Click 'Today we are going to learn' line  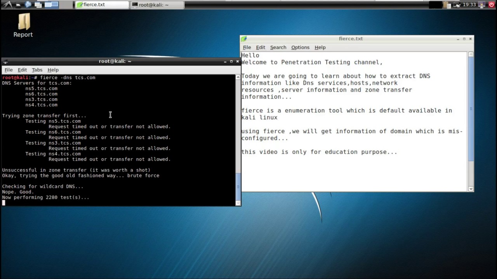335,76
